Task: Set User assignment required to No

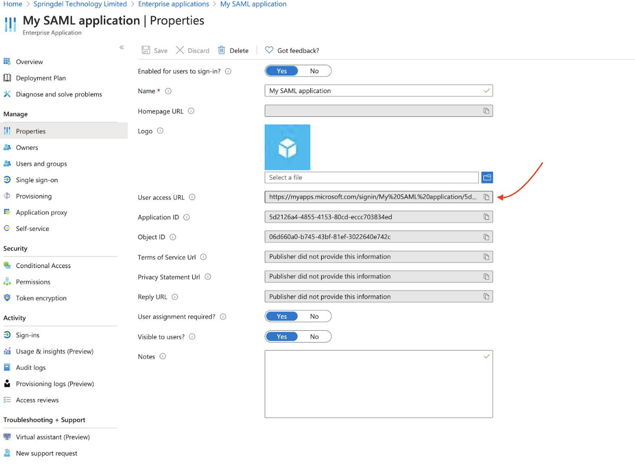Action: (314, 316)
